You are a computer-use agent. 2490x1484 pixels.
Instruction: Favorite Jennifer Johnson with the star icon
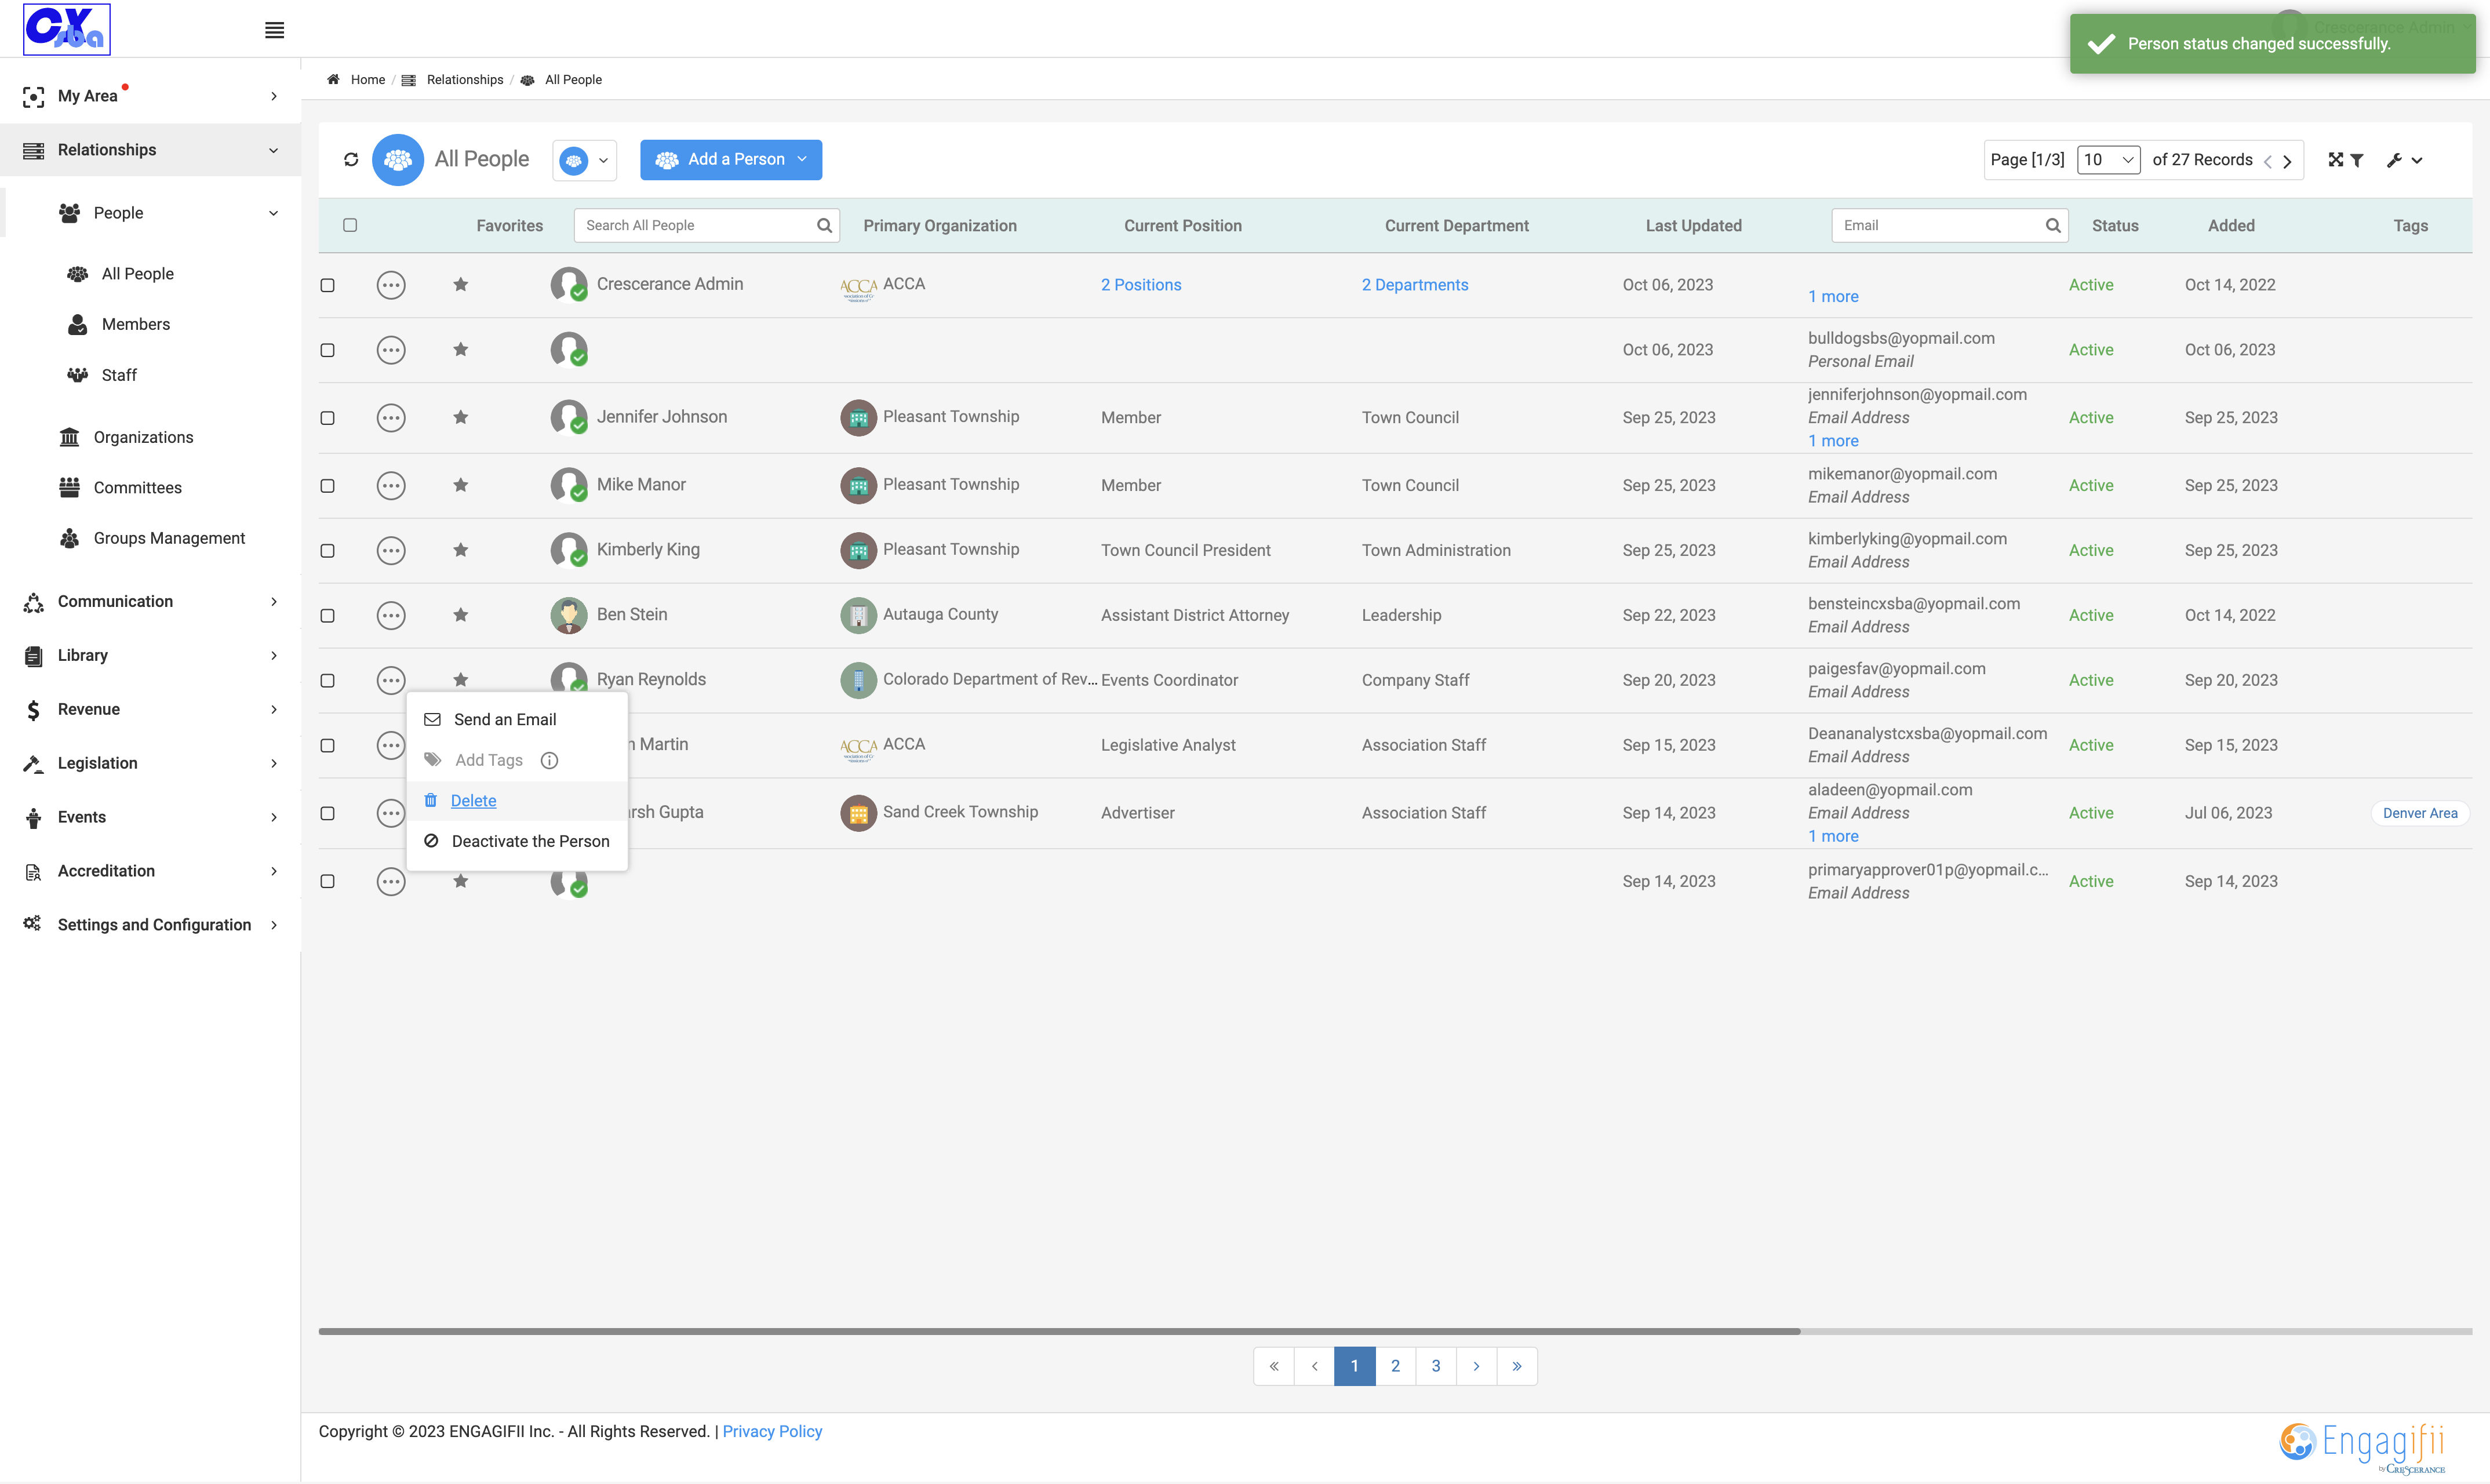coord(460,417)
